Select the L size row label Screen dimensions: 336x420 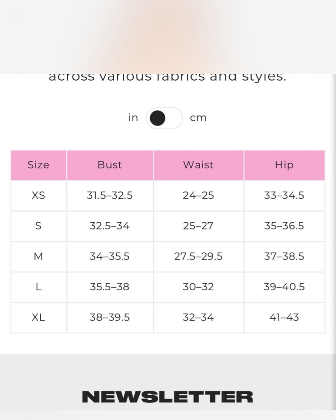click(39, 287)
